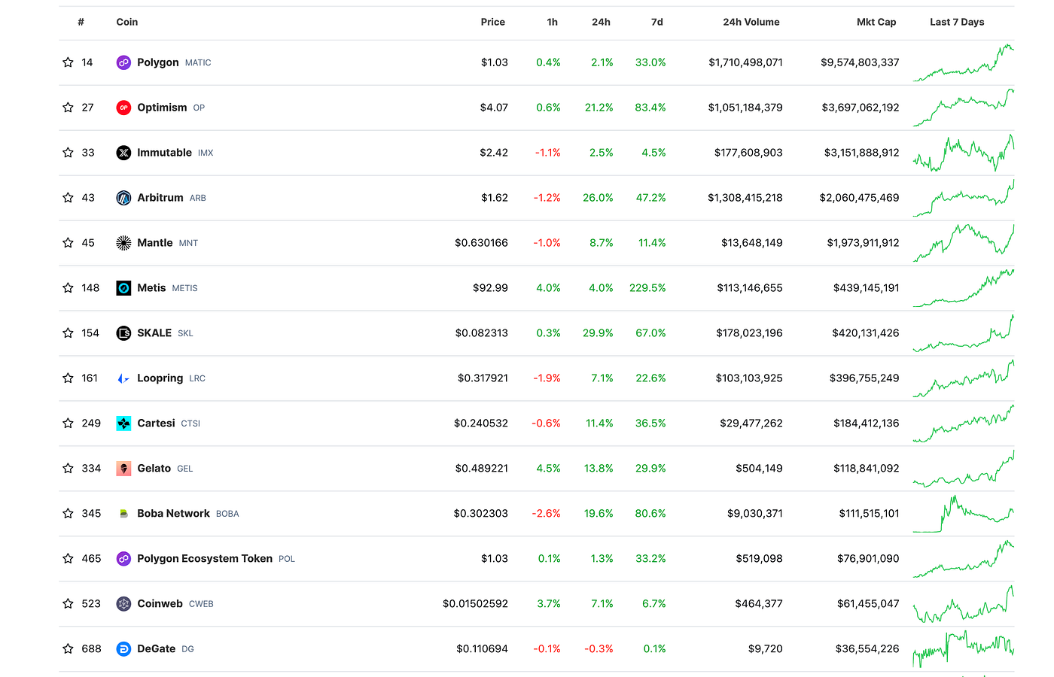1054x677 pixels.
Task: Click the Boba Network coin logo
Action: pyautogui.click(x=123, y=514)
